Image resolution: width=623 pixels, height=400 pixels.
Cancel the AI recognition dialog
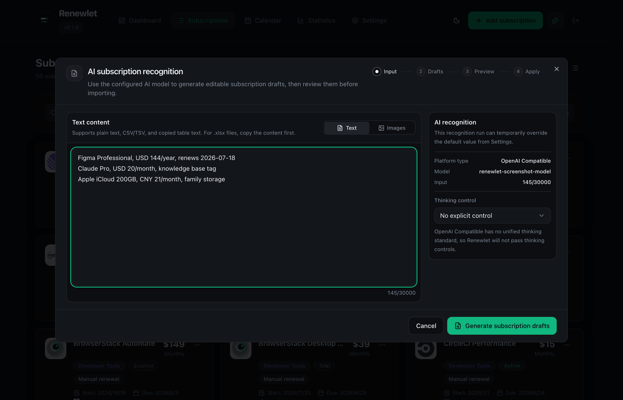[426, 326]
